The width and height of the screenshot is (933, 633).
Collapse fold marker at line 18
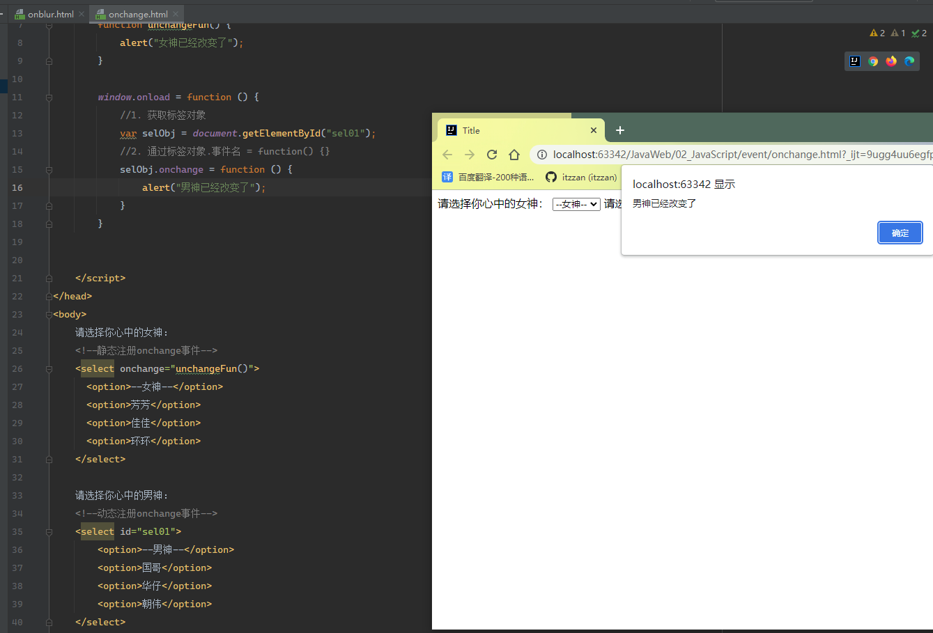click(x=49, y=224)
